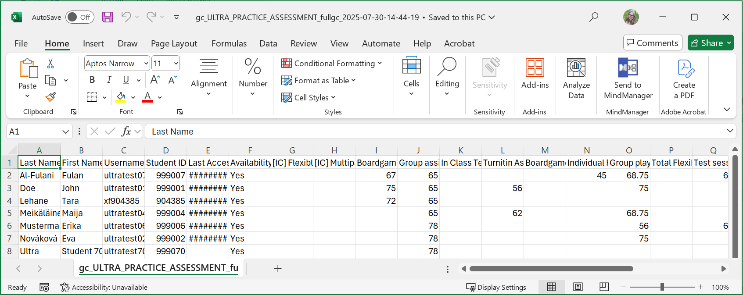The height and width of the screenshot is (295, 743).
Task: Switch to Page Break Preview view
Action: click(604, 287)
